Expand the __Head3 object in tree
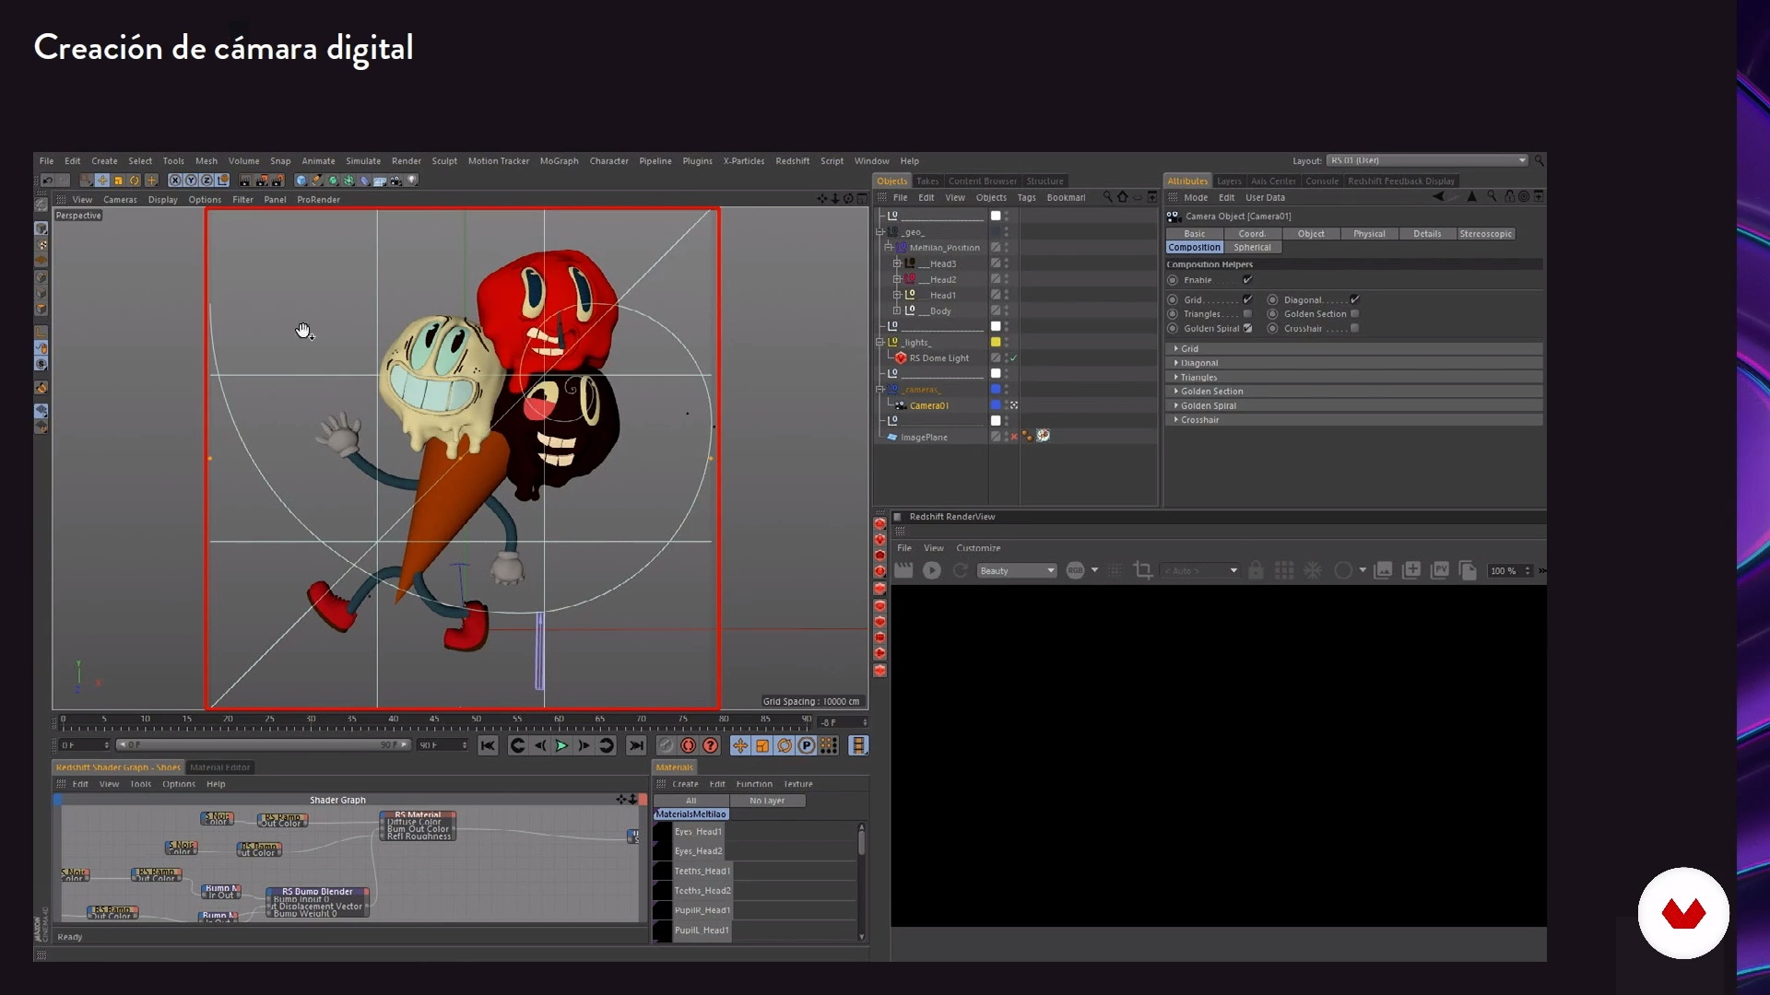 click(x=896, y=263)
